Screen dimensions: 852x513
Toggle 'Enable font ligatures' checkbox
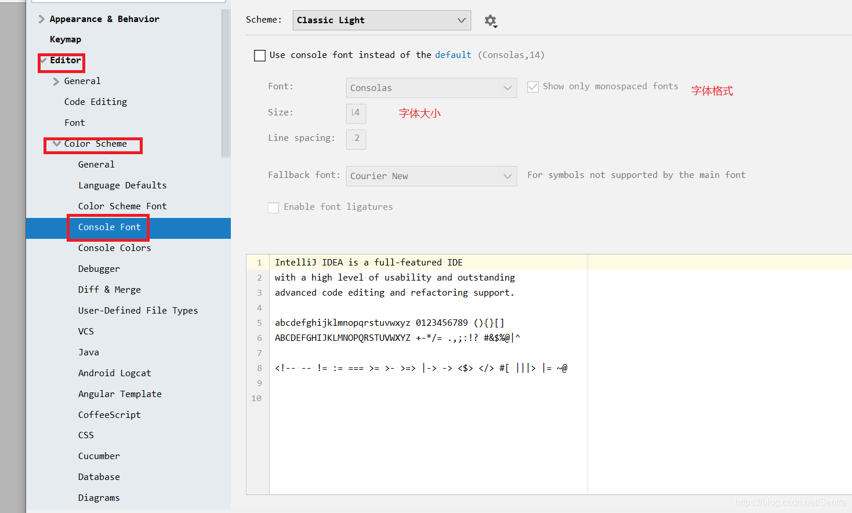[273, 208]
